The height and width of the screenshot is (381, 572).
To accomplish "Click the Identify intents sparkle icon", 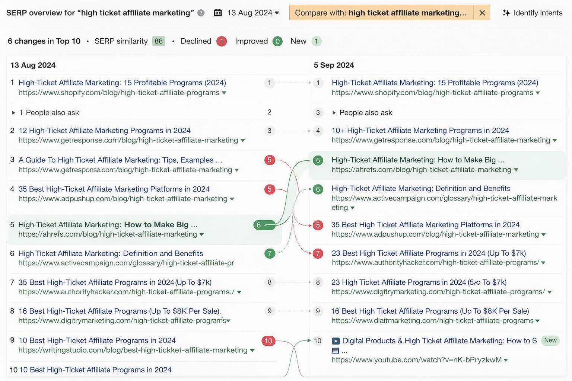I will [507, 13].
